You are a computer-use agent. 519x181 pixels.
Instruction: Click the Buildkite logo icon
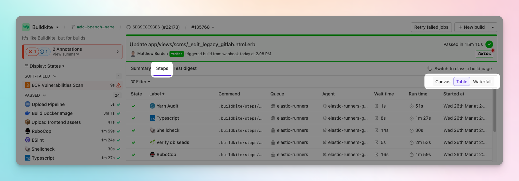[26, 27]
